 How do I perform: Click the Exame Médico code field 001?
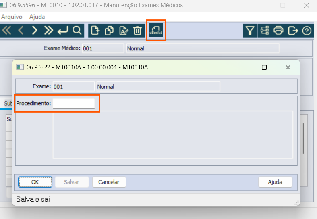[x=103, y=48]
